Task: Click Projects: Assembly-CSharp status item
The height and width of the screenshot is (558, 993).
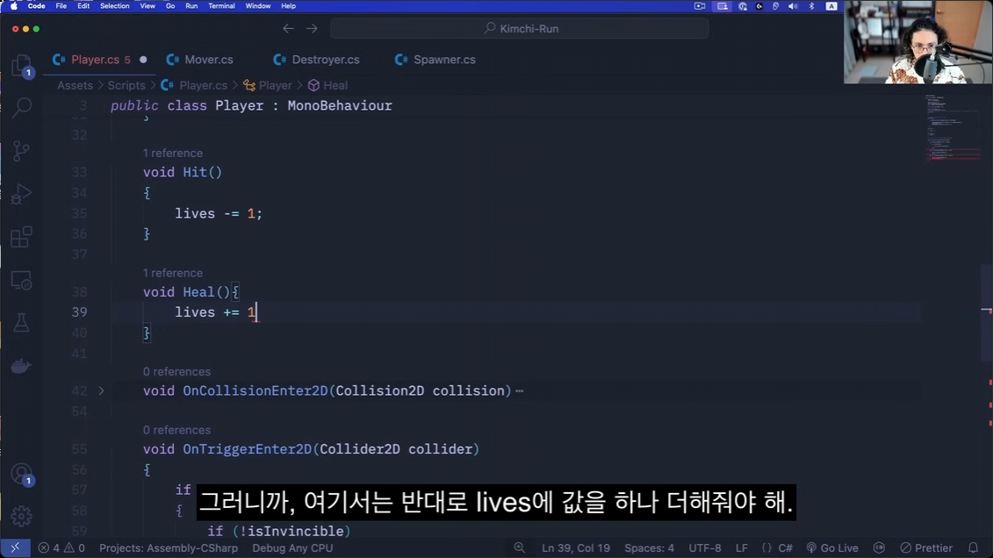Action: [x=169, y=547]
